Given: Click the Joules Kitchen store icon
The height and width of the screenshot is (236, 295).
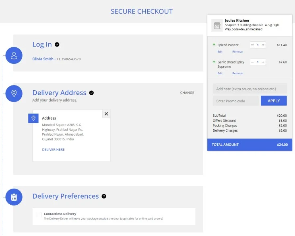Looking at the screenshot, I should click(217, 25).
